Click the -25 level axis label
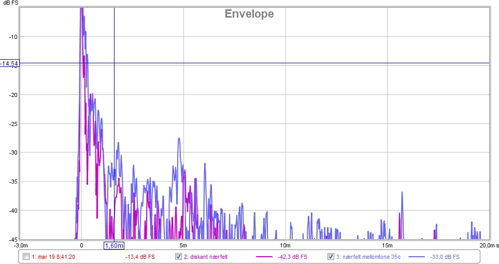Screen dimensions: 499x264 click(13, 124)
